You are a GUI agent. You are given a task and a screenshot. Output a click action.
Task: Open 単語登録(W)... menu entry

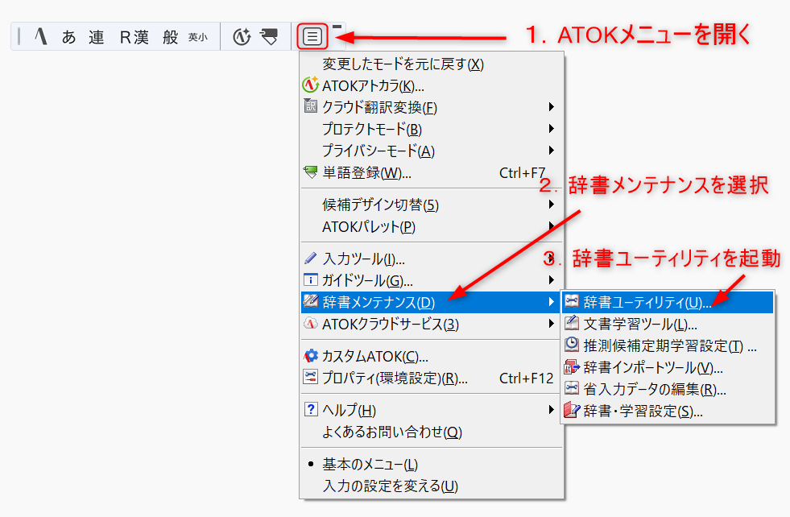432,173
